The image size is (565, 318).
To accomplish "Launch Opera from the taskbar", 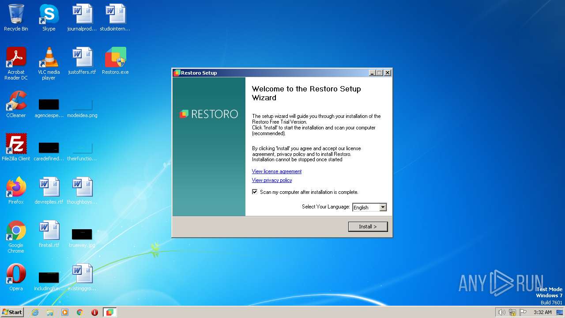I will pyautogui.click(x=94, y=312).
